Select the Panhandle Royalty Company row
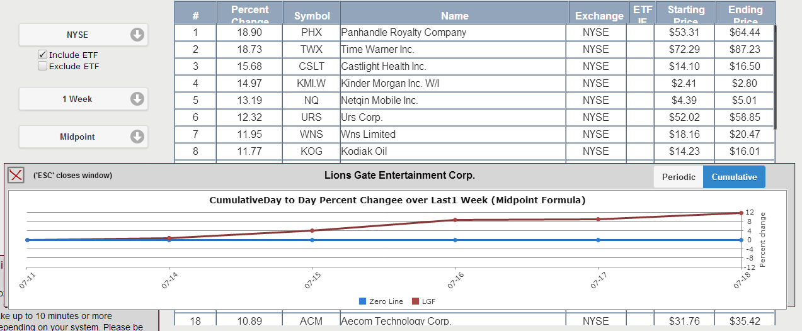Image resolution: width=802 pixels, height=331 pixels. (x=474, y=33)
